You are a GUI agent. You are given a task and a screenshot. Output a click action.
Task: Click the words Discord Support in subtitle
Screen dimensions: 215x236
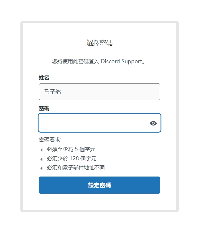point(122,61)
